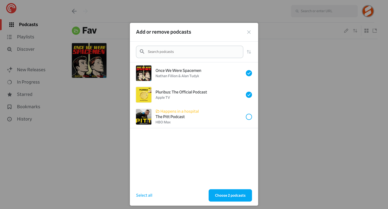388x209 pixels.
Task: Click The Pitt Podcast artwork in list
Action: coord(144,117)
